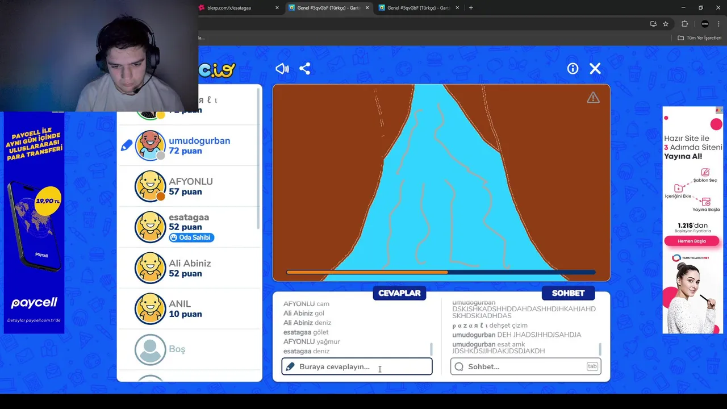The height and width of the screenshot is (409, 727).
Task: Open the Tüm Yer İşaretleri bookmarks folder
Action: tap(700, 38)
